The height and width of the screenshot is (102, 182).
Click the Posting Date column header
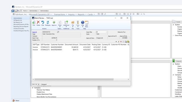(96, 44)
